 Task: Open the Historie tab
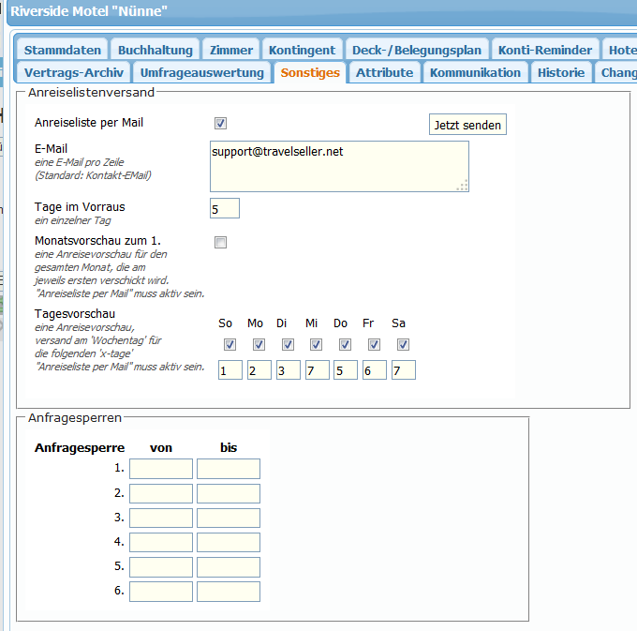pos(561,72)
